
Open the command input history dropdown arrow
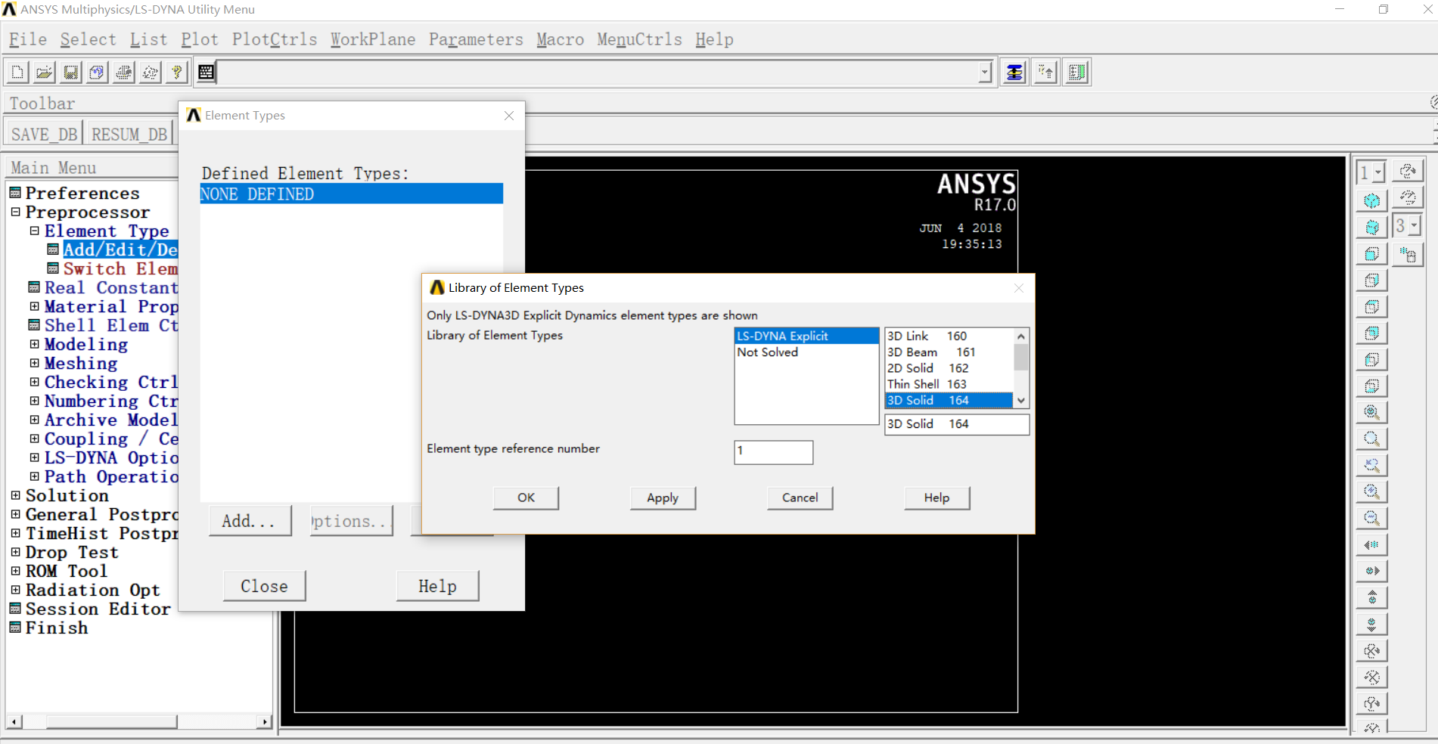pos(984,73)
